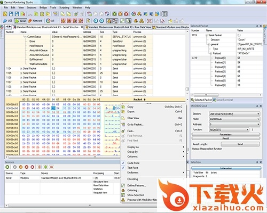The image size is (267, 213).
Task: Expand Serial Packet row 1127
Action: 21,82
